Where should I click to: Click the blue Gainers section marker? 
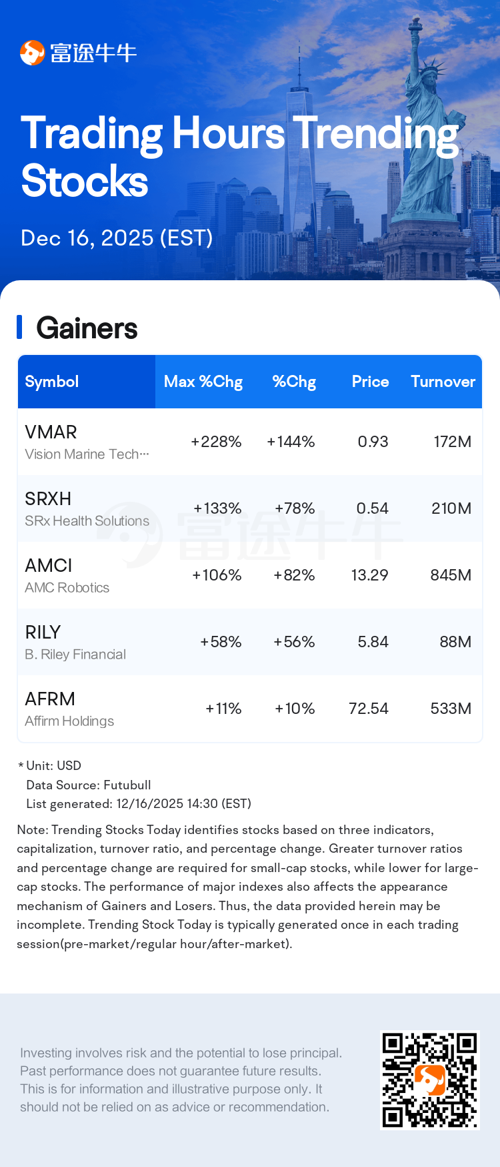pos(19,328)
